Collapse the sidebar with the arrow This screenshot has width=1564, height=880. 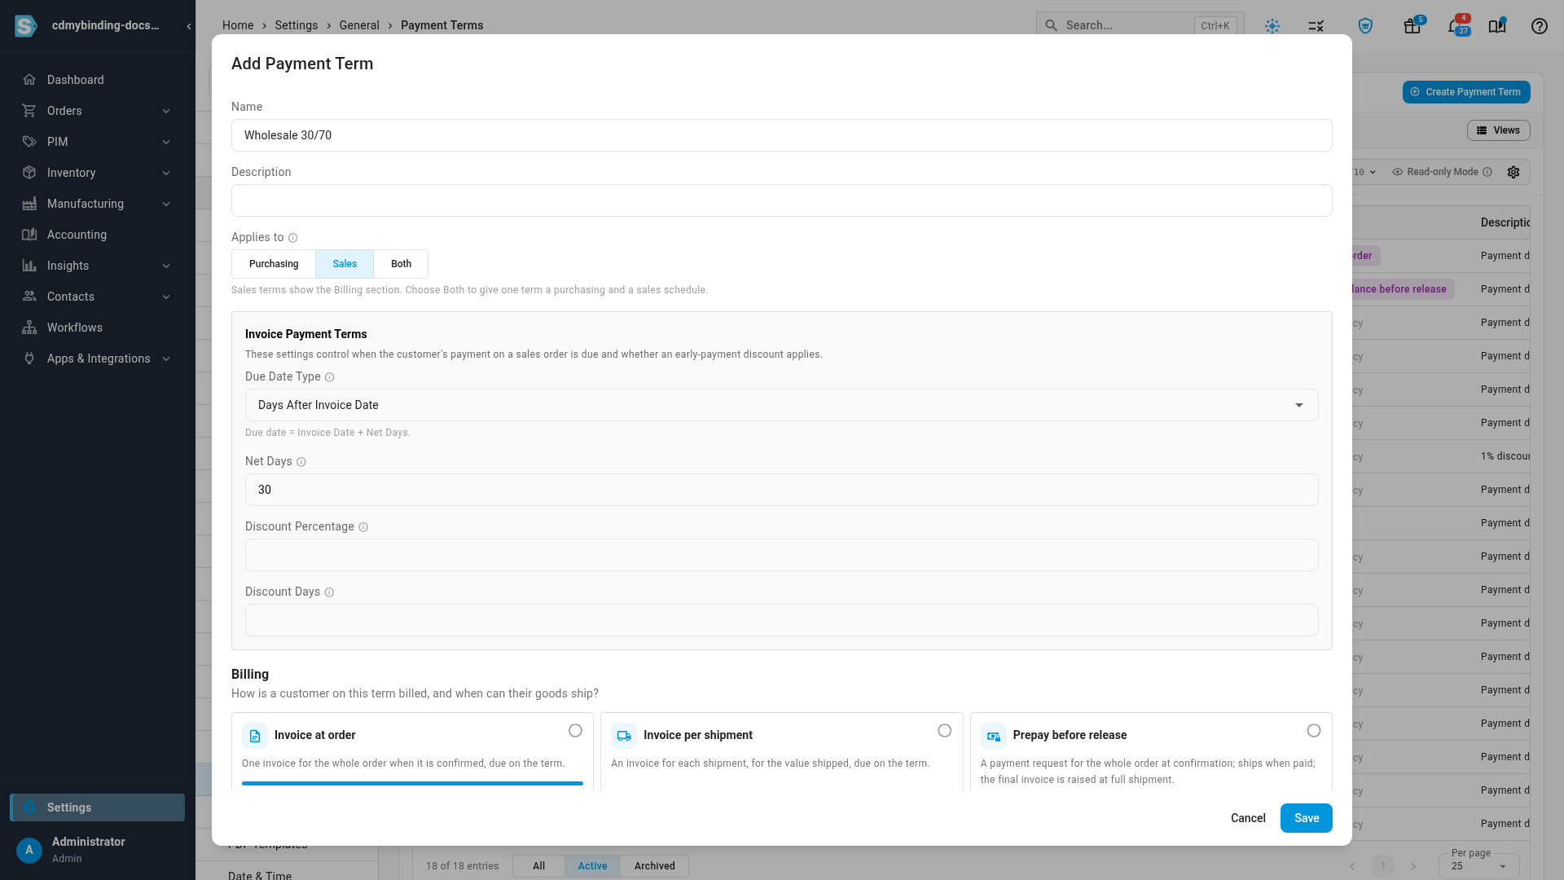(189, 26)
